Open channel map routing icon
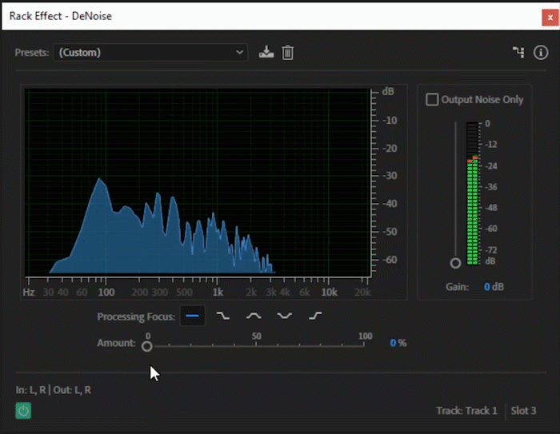 click(518, 52)
